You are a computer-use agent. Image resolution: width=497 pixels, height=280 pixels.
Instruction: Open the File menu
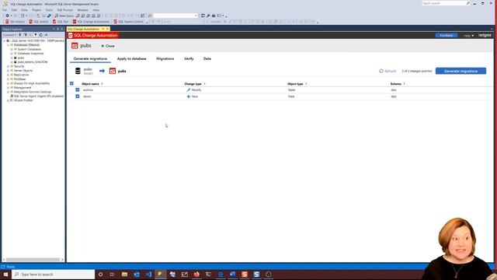(x=5, y=10)
